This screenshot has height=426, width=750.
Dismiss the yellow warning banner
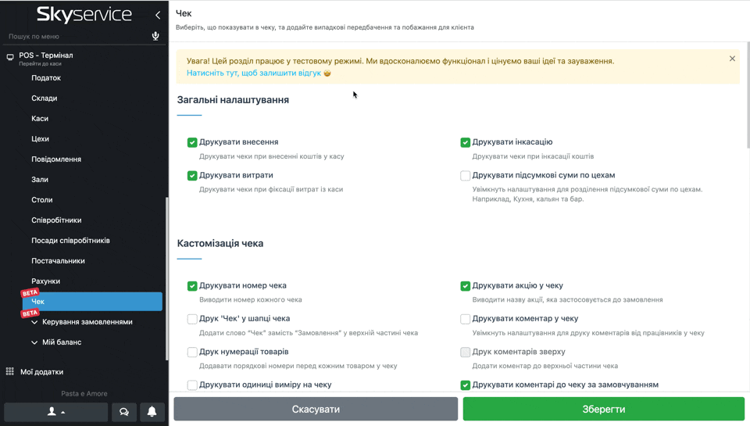coord(732,59)
